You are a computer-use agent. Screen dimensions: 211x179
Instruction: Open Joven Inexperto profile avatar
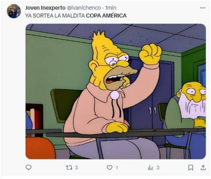coord(14,11)
